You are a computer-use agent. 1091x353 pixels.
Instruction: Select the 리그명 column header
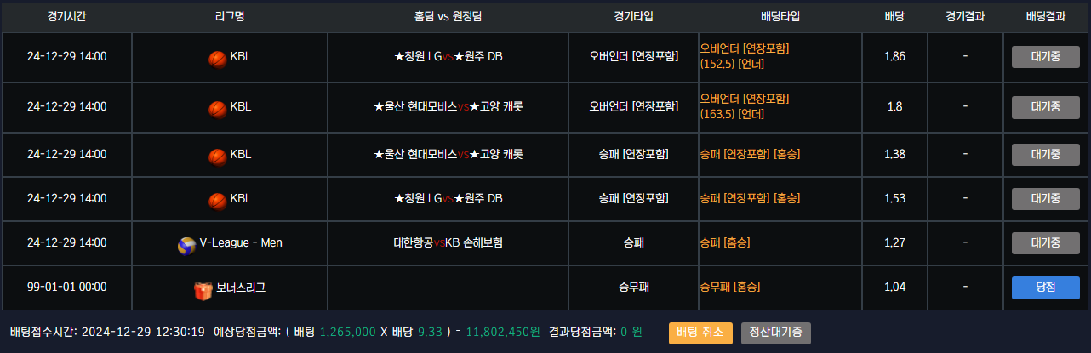point(230,16)
